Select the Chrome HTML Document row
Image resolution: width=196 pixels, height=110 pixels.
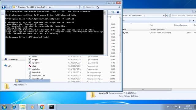[159, 33]
